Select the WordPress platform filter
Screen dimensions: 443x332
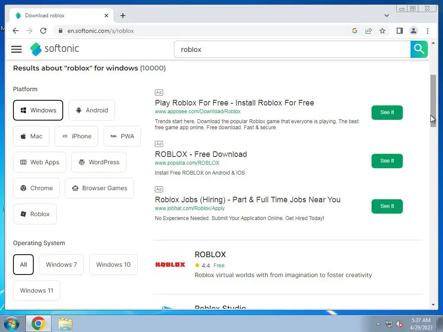[x=99, y=162]
